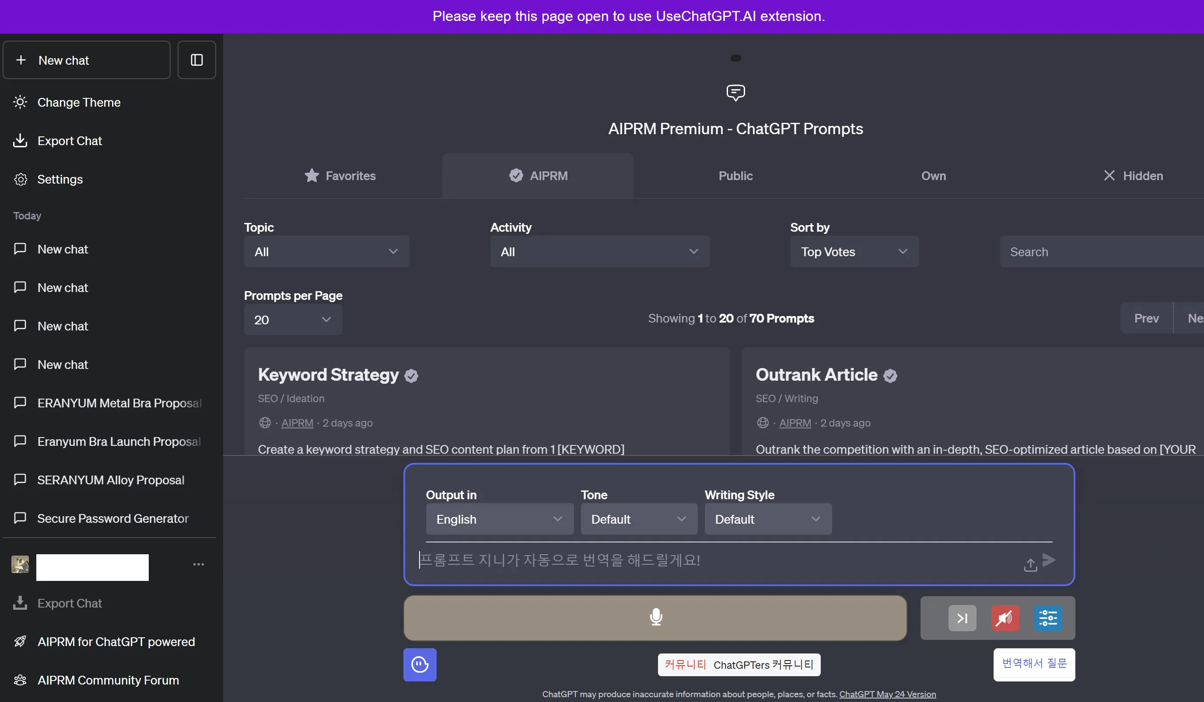Click the large microphone voice input button
1204x702 pixels.
(x=655, y=617)
